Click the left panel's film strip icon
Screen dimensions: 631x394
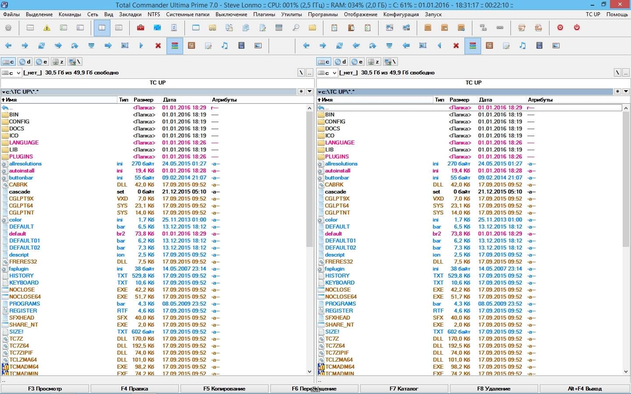[x=241, y=46]
